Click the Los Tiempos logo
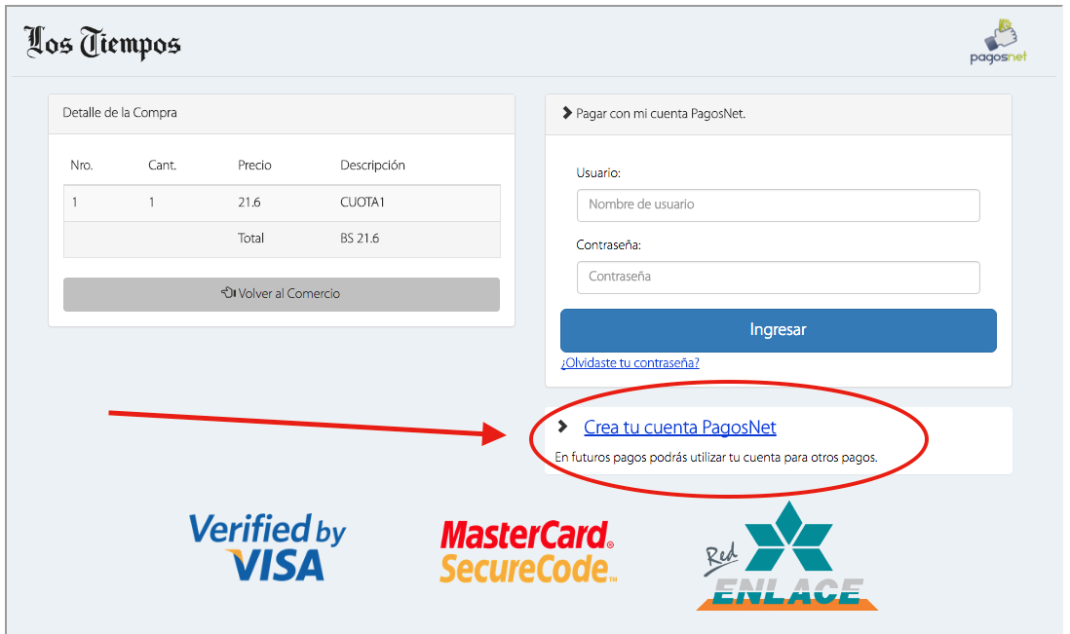 (x=102, y=43)
